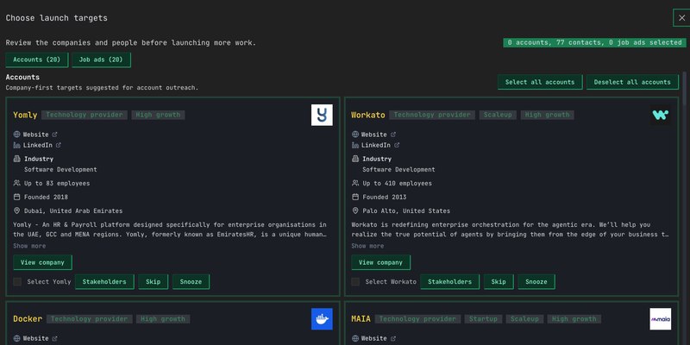Click LinkedIn icon in Yomly card
Image resolution: width=690 pixels, height=345 pixels.
16,145
